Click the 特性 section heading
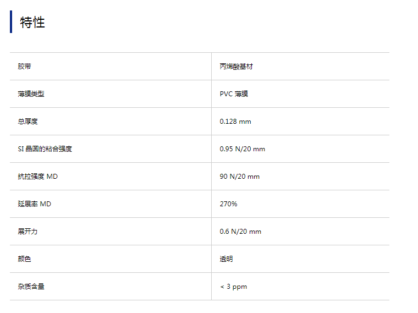418x313 pixels. point(32,23)
